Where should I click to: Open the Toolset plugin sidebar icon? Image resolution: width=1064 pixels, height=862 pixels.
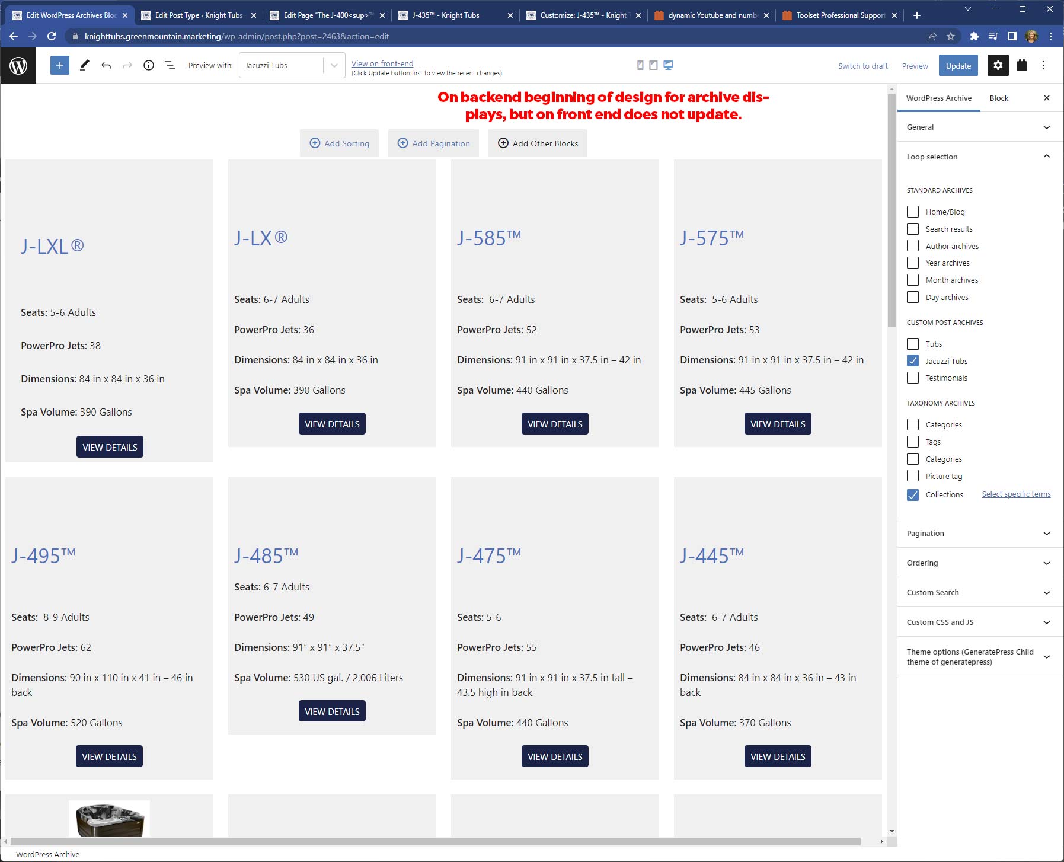[1022, 65]
